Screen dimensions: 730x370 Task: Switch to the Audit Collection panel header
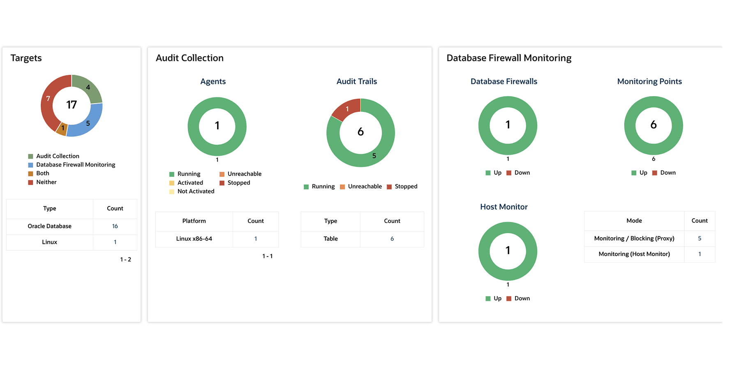(189, 58)
